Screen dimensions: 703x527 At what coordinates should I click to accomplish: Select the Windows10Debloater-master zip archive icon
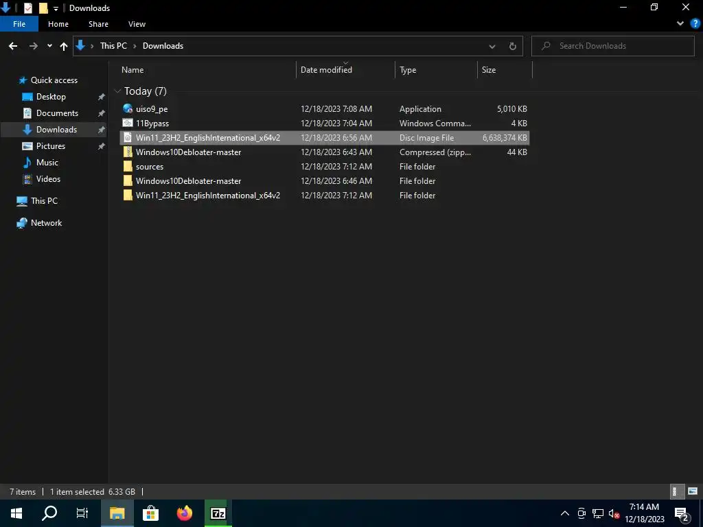pyautogui.click(x=128, y=152)
